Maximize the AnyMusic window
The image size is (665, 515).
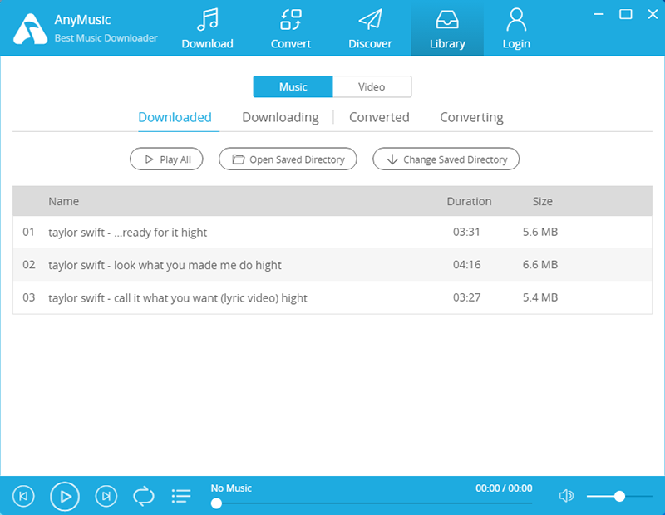tap(626, 14)
